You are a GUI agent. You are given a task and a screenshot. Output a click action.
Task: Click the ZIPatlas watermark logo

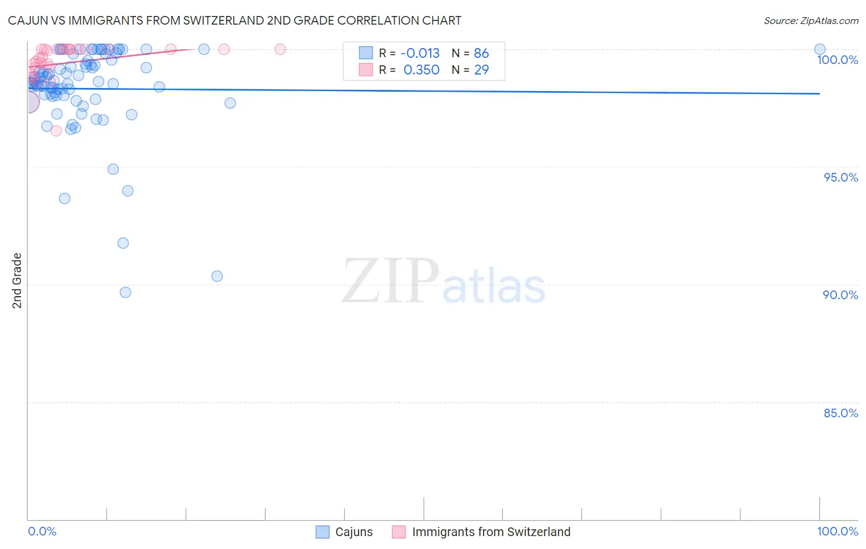443,282
